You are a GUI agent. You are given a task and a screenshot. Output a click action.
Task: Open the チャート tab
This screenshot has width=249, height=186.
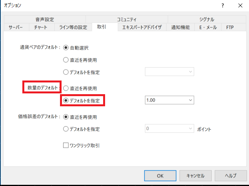(41, 27)
